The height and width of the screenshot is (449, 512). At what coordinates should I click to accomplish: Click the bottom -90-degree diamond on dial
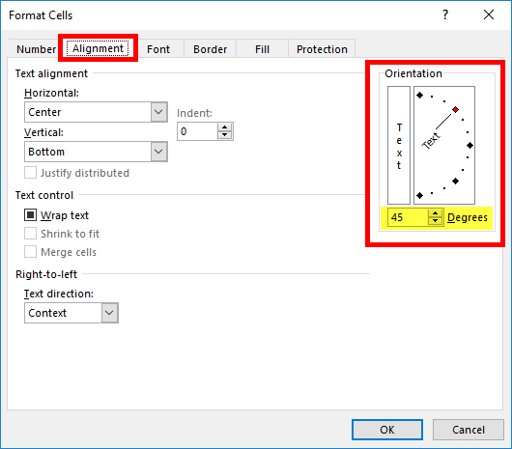(x=420, y=195)
